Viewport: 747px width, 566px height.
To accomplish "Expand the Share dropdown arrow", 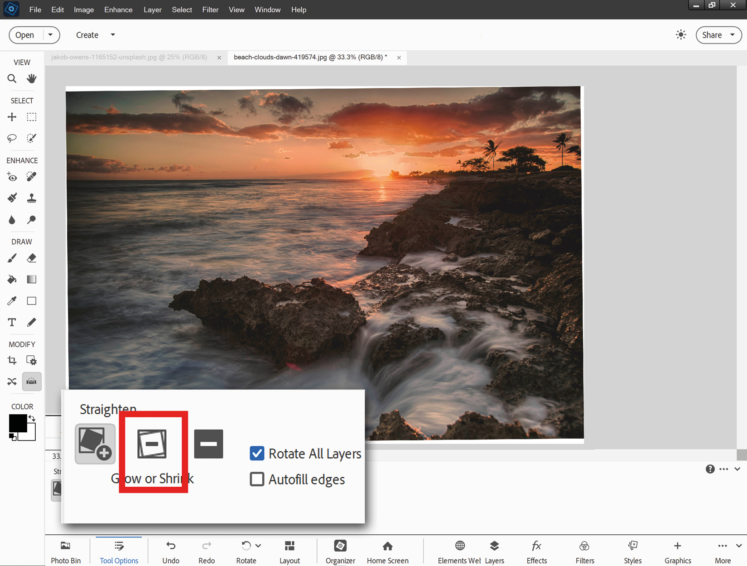I will tap(732, 35).
